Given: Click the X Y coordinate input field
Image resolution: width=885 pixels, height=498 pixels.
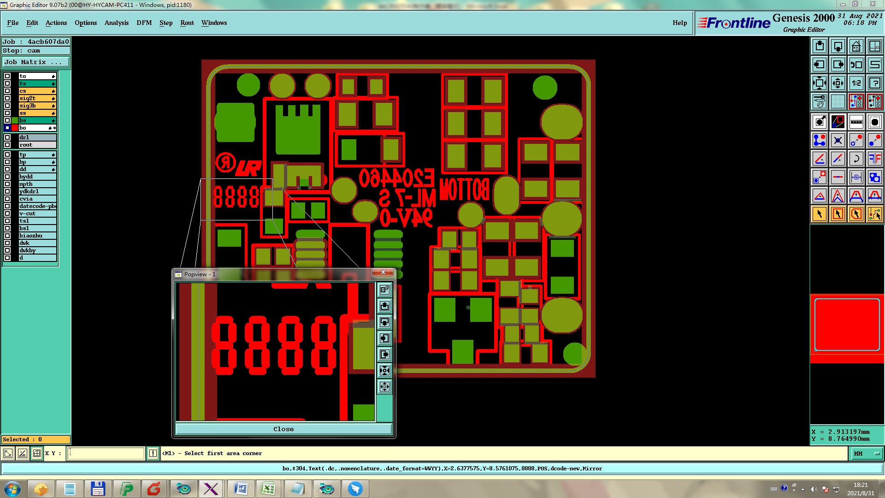Looking at the screenshot, I should [106, 454].
